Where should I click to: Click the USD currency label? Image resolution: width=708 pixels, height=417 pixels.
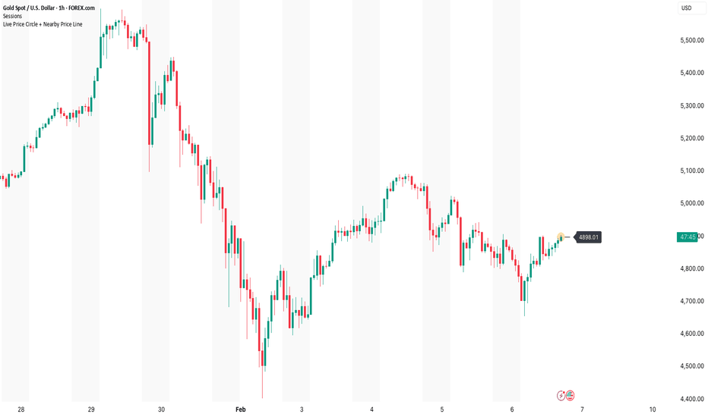pyautogui.click(x=687, y=8)
